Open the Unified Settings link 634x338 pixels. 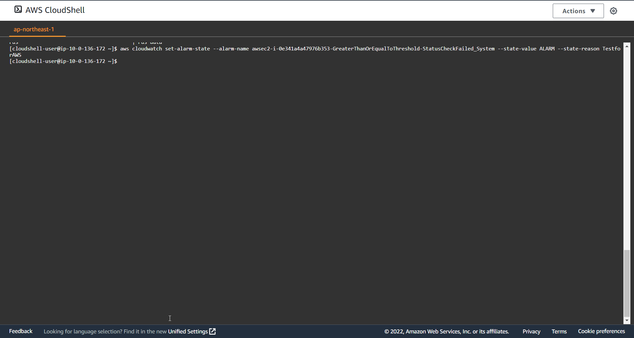(188, 331)
